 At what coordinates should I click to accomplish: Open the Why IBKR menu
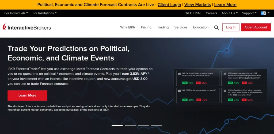[128, 27]
